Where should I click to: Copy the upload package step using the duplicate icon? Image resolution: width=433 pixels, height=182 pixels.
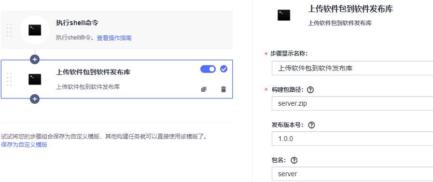point(204,89)
